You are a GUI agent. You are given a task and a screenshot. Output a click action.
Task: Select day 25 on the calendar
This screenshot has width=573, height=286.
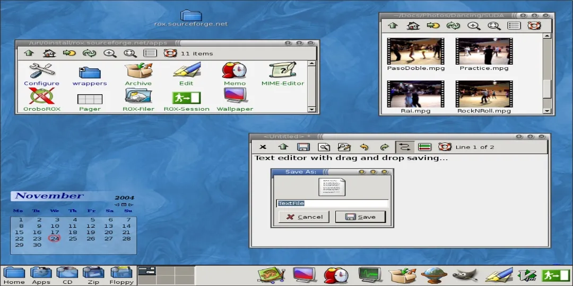coord(73,238)
